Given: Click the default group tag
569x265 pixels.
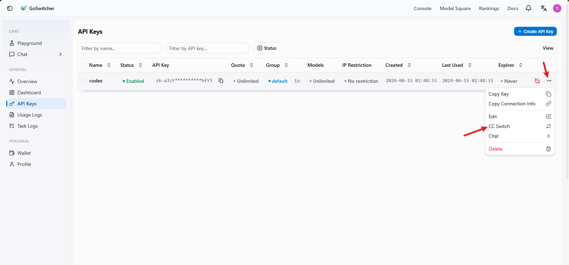Looking at the screenshot, I should 278,81.
